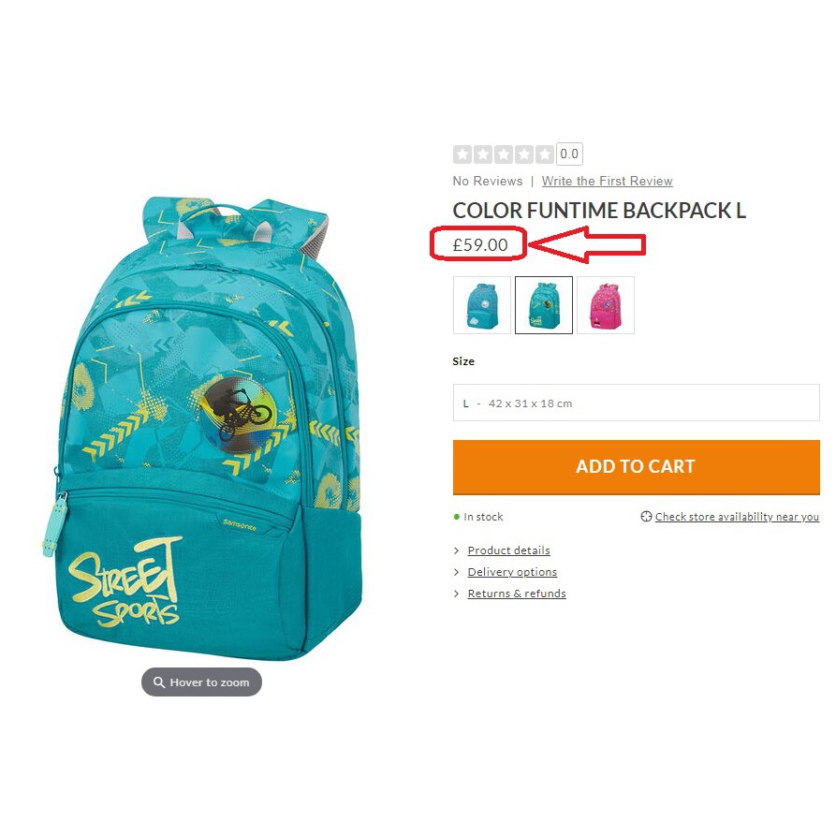Open the Product details link
The image size is (836, 836).
click(x=508, y=550)
